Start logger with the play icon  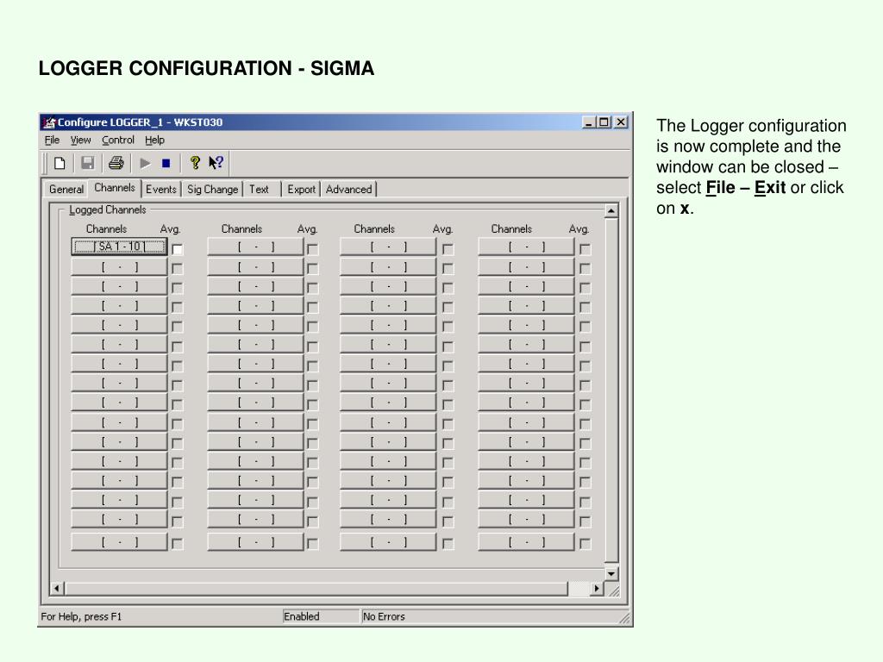[145, 163]
